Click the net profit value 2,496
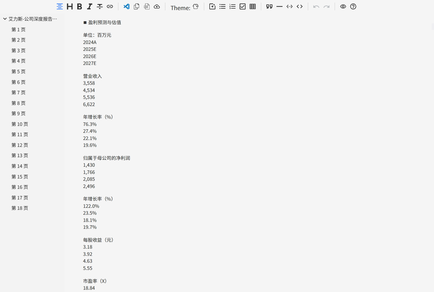 (x=89, y=186)
